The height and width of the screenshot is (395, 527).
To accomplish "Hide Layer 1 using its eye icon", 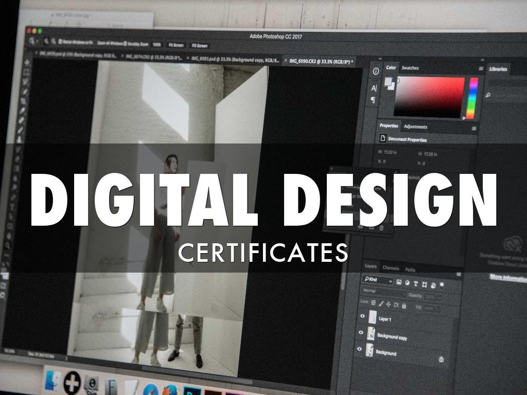I will pyautogui.click(x=362, y=316).
